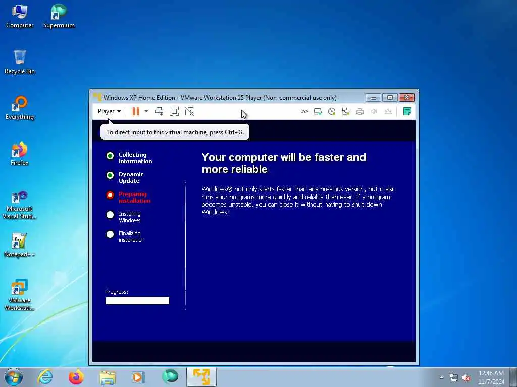Open the Supermium desktop shortcut
Viewport: 517px width, 387px height.
59,16
